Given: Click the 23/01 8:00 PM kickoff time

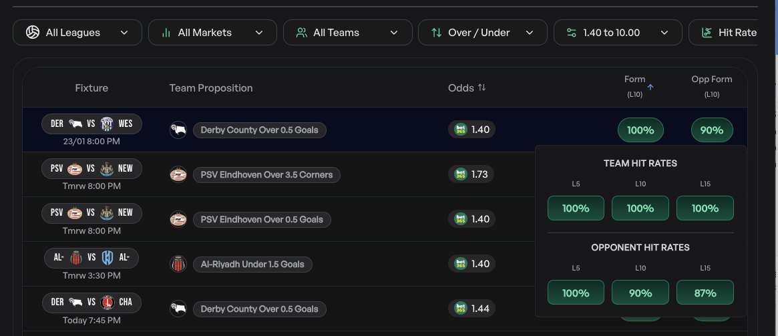Looking at the screenshot, I should (x=91, y=142).
